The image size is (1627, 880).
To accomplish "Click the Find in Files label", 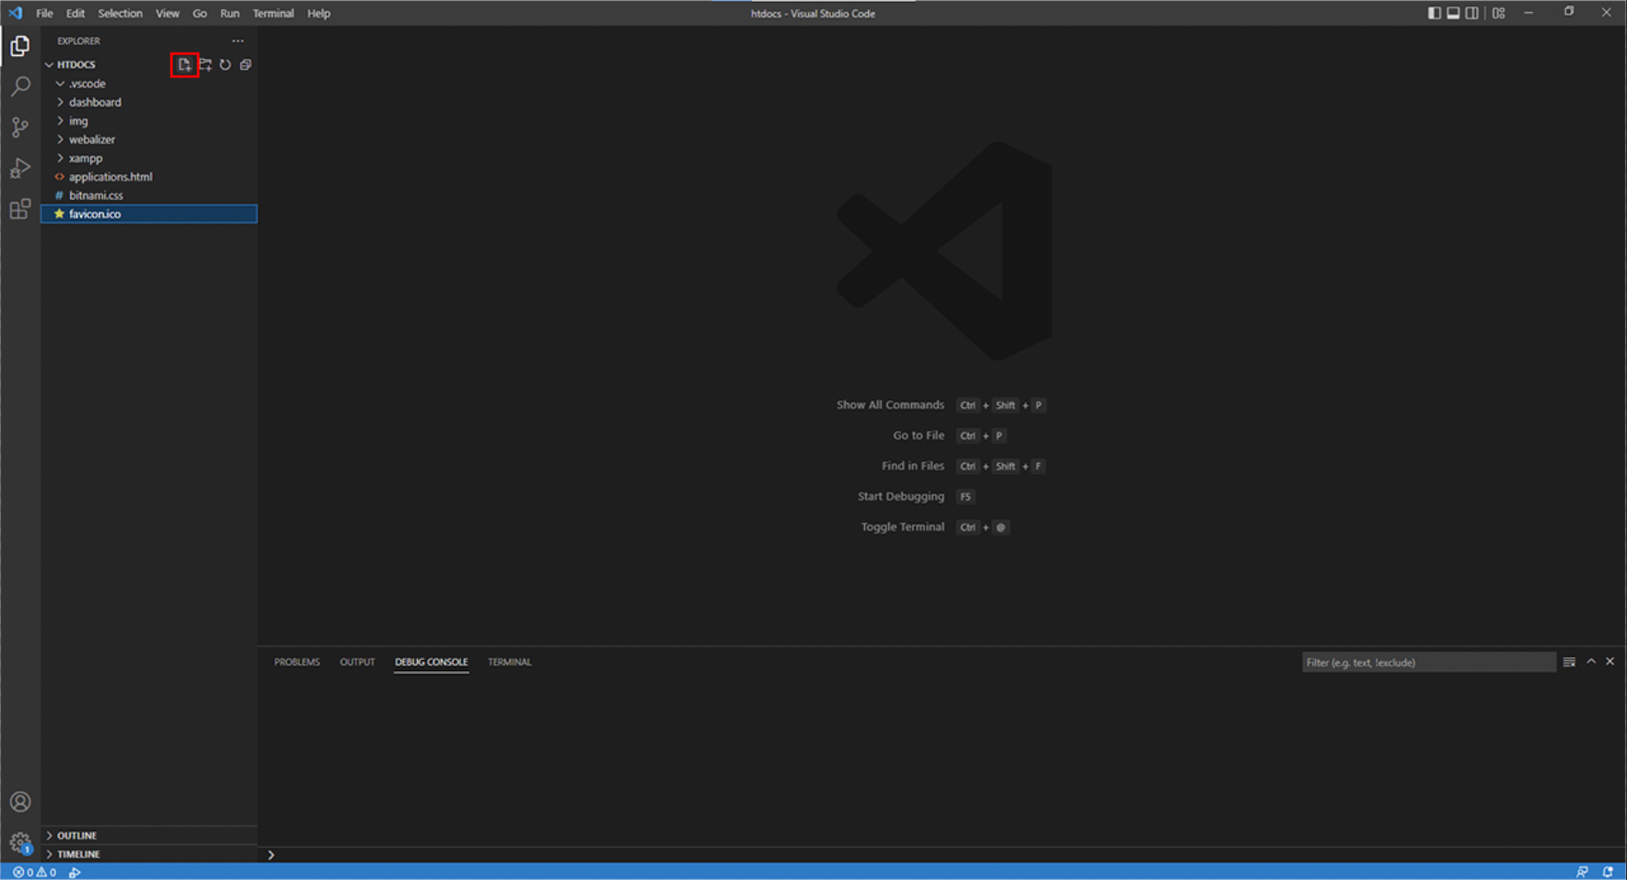I will click(913, 466).
